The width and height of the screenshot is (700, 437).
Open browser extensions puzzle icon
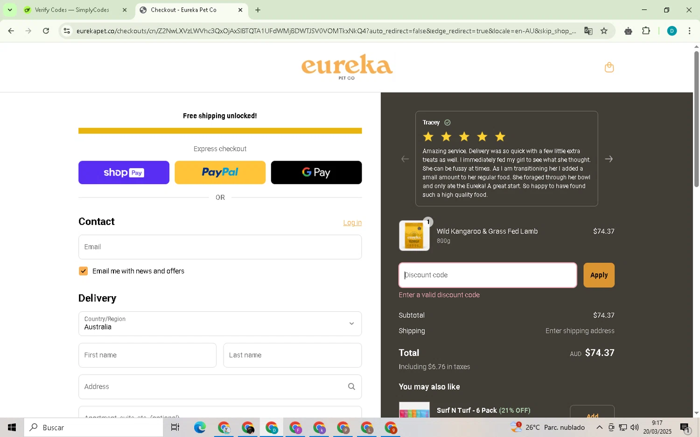pyautogui.click(x=646, y=31)
